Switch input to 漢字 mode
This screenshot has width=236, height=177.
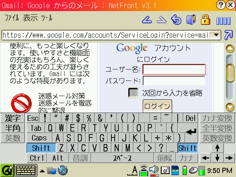tap(13, 118)
